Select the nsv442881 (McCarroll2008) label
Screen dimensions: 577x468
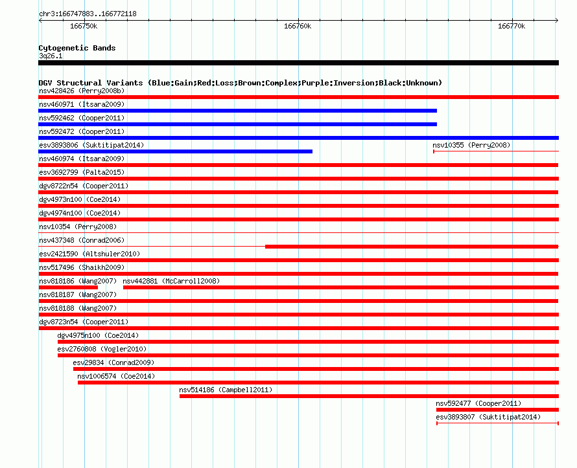[171, 281]
